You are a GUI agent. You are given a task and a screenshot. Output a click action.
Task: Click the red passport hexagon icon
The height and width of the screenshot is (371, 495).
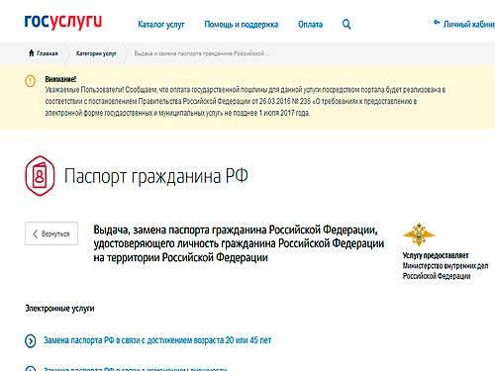[x=40, y=175]
